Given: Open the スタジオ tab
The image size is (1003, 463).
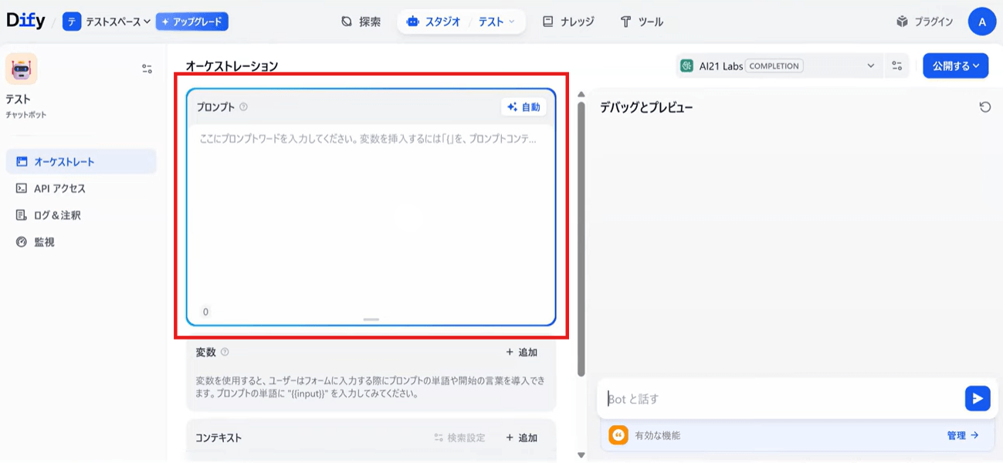Looking at the screenshot, I should pos(434,22).
